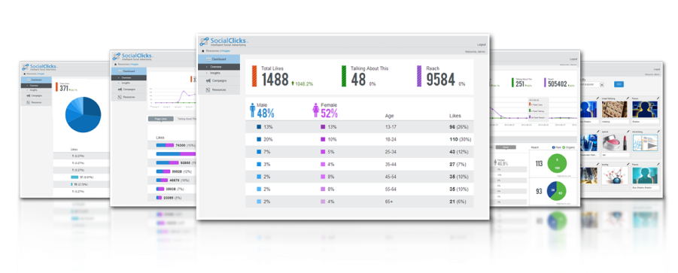Open Resources item in front window sidebar
Image resolution: width=678 pixels, height=273 pixels.
click(219, 89)
